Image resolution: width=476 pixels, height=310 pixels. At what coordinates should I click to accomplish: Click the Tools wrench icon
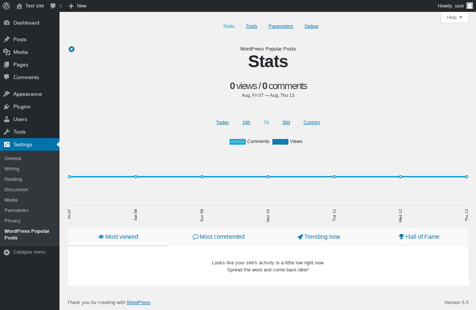7,132
